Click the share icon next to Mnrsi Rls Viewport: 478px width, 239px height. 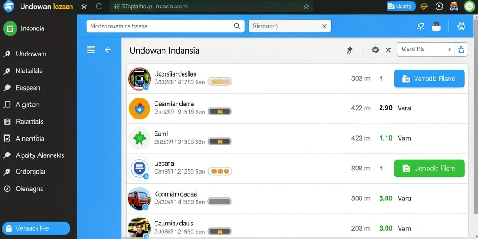point(461,49)
